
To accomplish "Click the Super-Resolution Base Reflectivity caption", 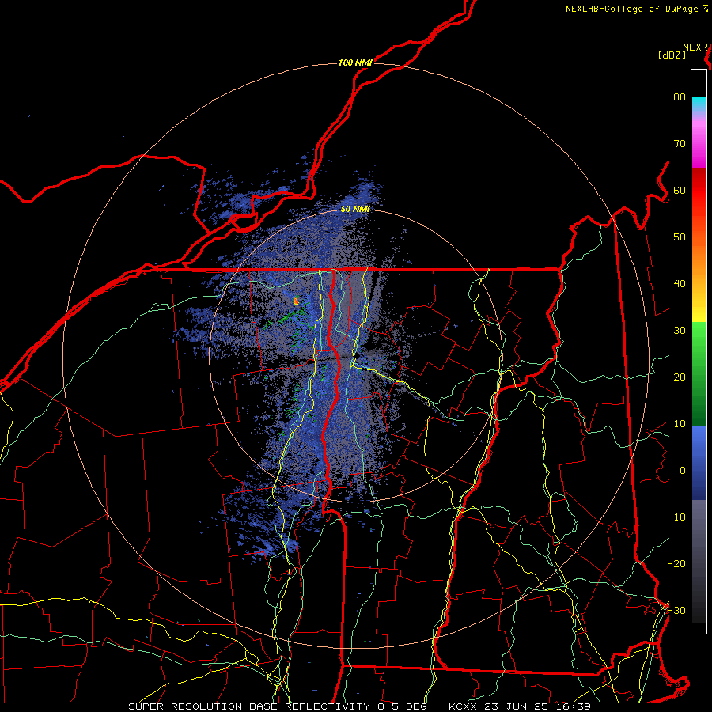I will (359, 706).
